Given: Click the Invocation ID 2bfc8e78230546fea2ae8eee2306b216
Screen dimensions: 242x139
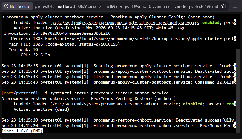Looking at the screenshot, I should pyautogui.click(x=72, y=33).
